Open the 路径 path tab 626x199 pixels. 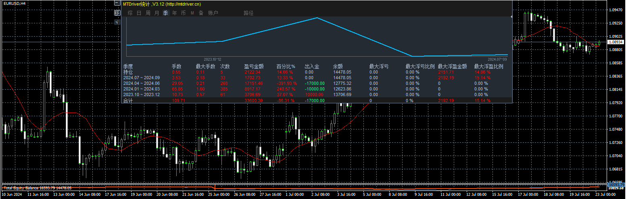tap(248, 13)
